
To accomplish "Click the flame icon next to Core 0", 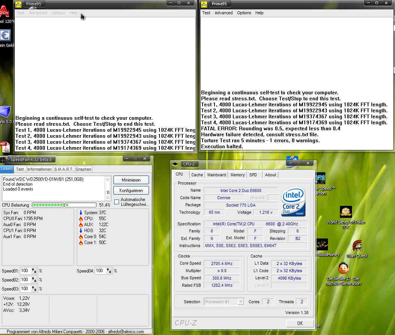I will pyautogui.click(x=81, y=237).
